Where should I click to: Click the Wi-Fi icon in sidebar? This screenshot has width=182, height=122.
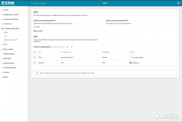2,44
